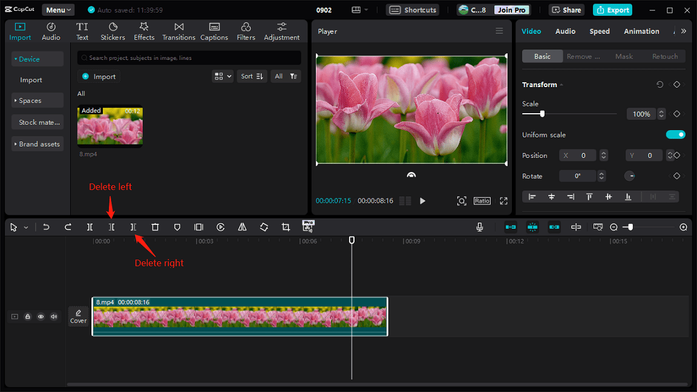Image resolution: width=697 pixels, height=392 pixels.
Task: Open the Effects tab
Action: pos(144,31)
